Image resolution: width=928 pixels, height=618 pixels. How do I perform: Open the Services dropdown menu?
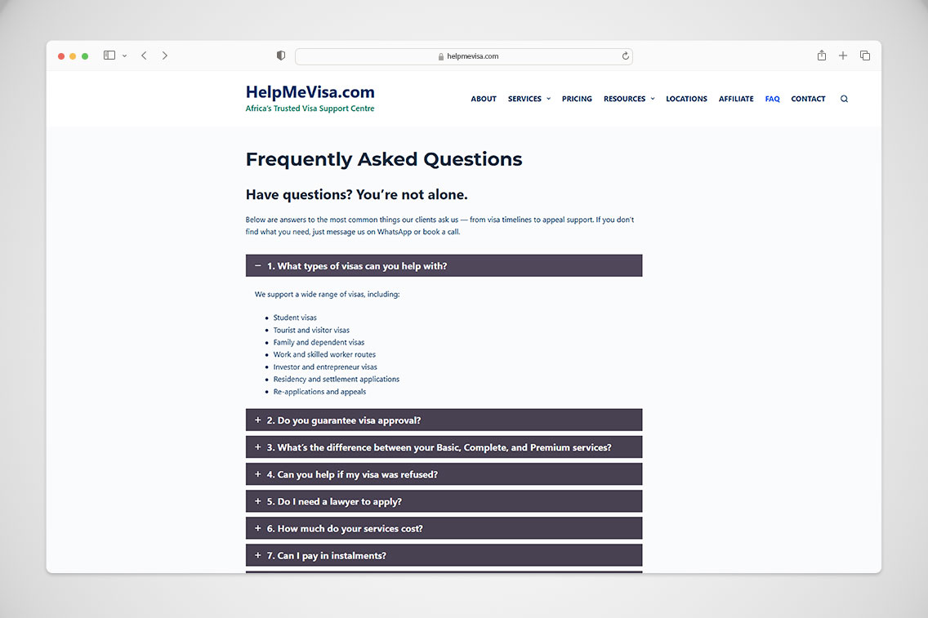(x=529, y=99)
